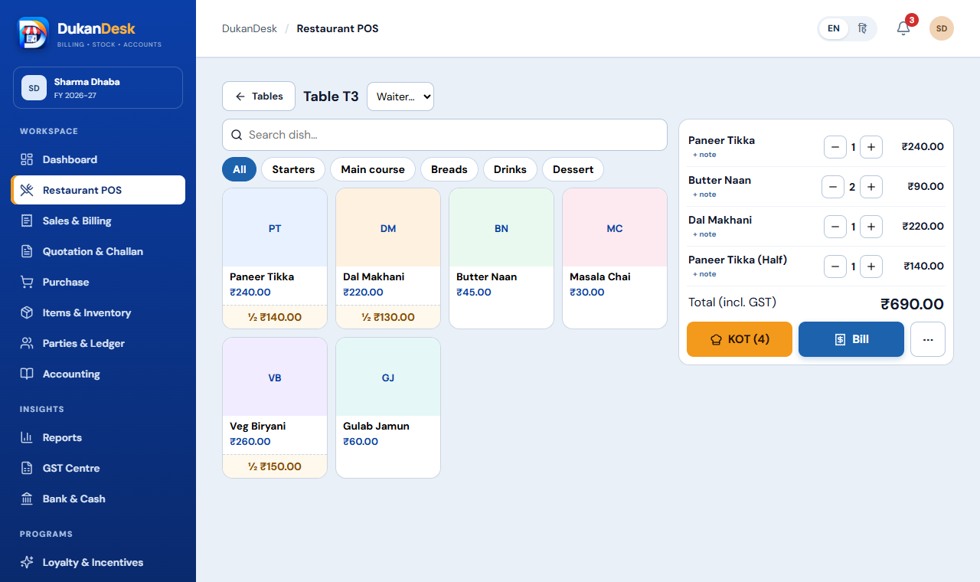Go to Sales & Billing

coord(98,221)
